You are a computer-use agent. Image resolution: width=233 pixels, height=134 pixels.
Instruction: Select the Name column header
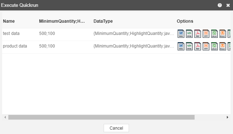[x=9, y=21]
